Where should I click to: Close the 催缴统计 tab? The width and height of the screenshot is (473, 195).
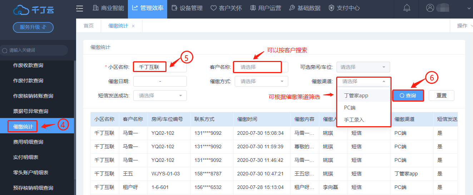pyautogui.click(x=133, y=26)
